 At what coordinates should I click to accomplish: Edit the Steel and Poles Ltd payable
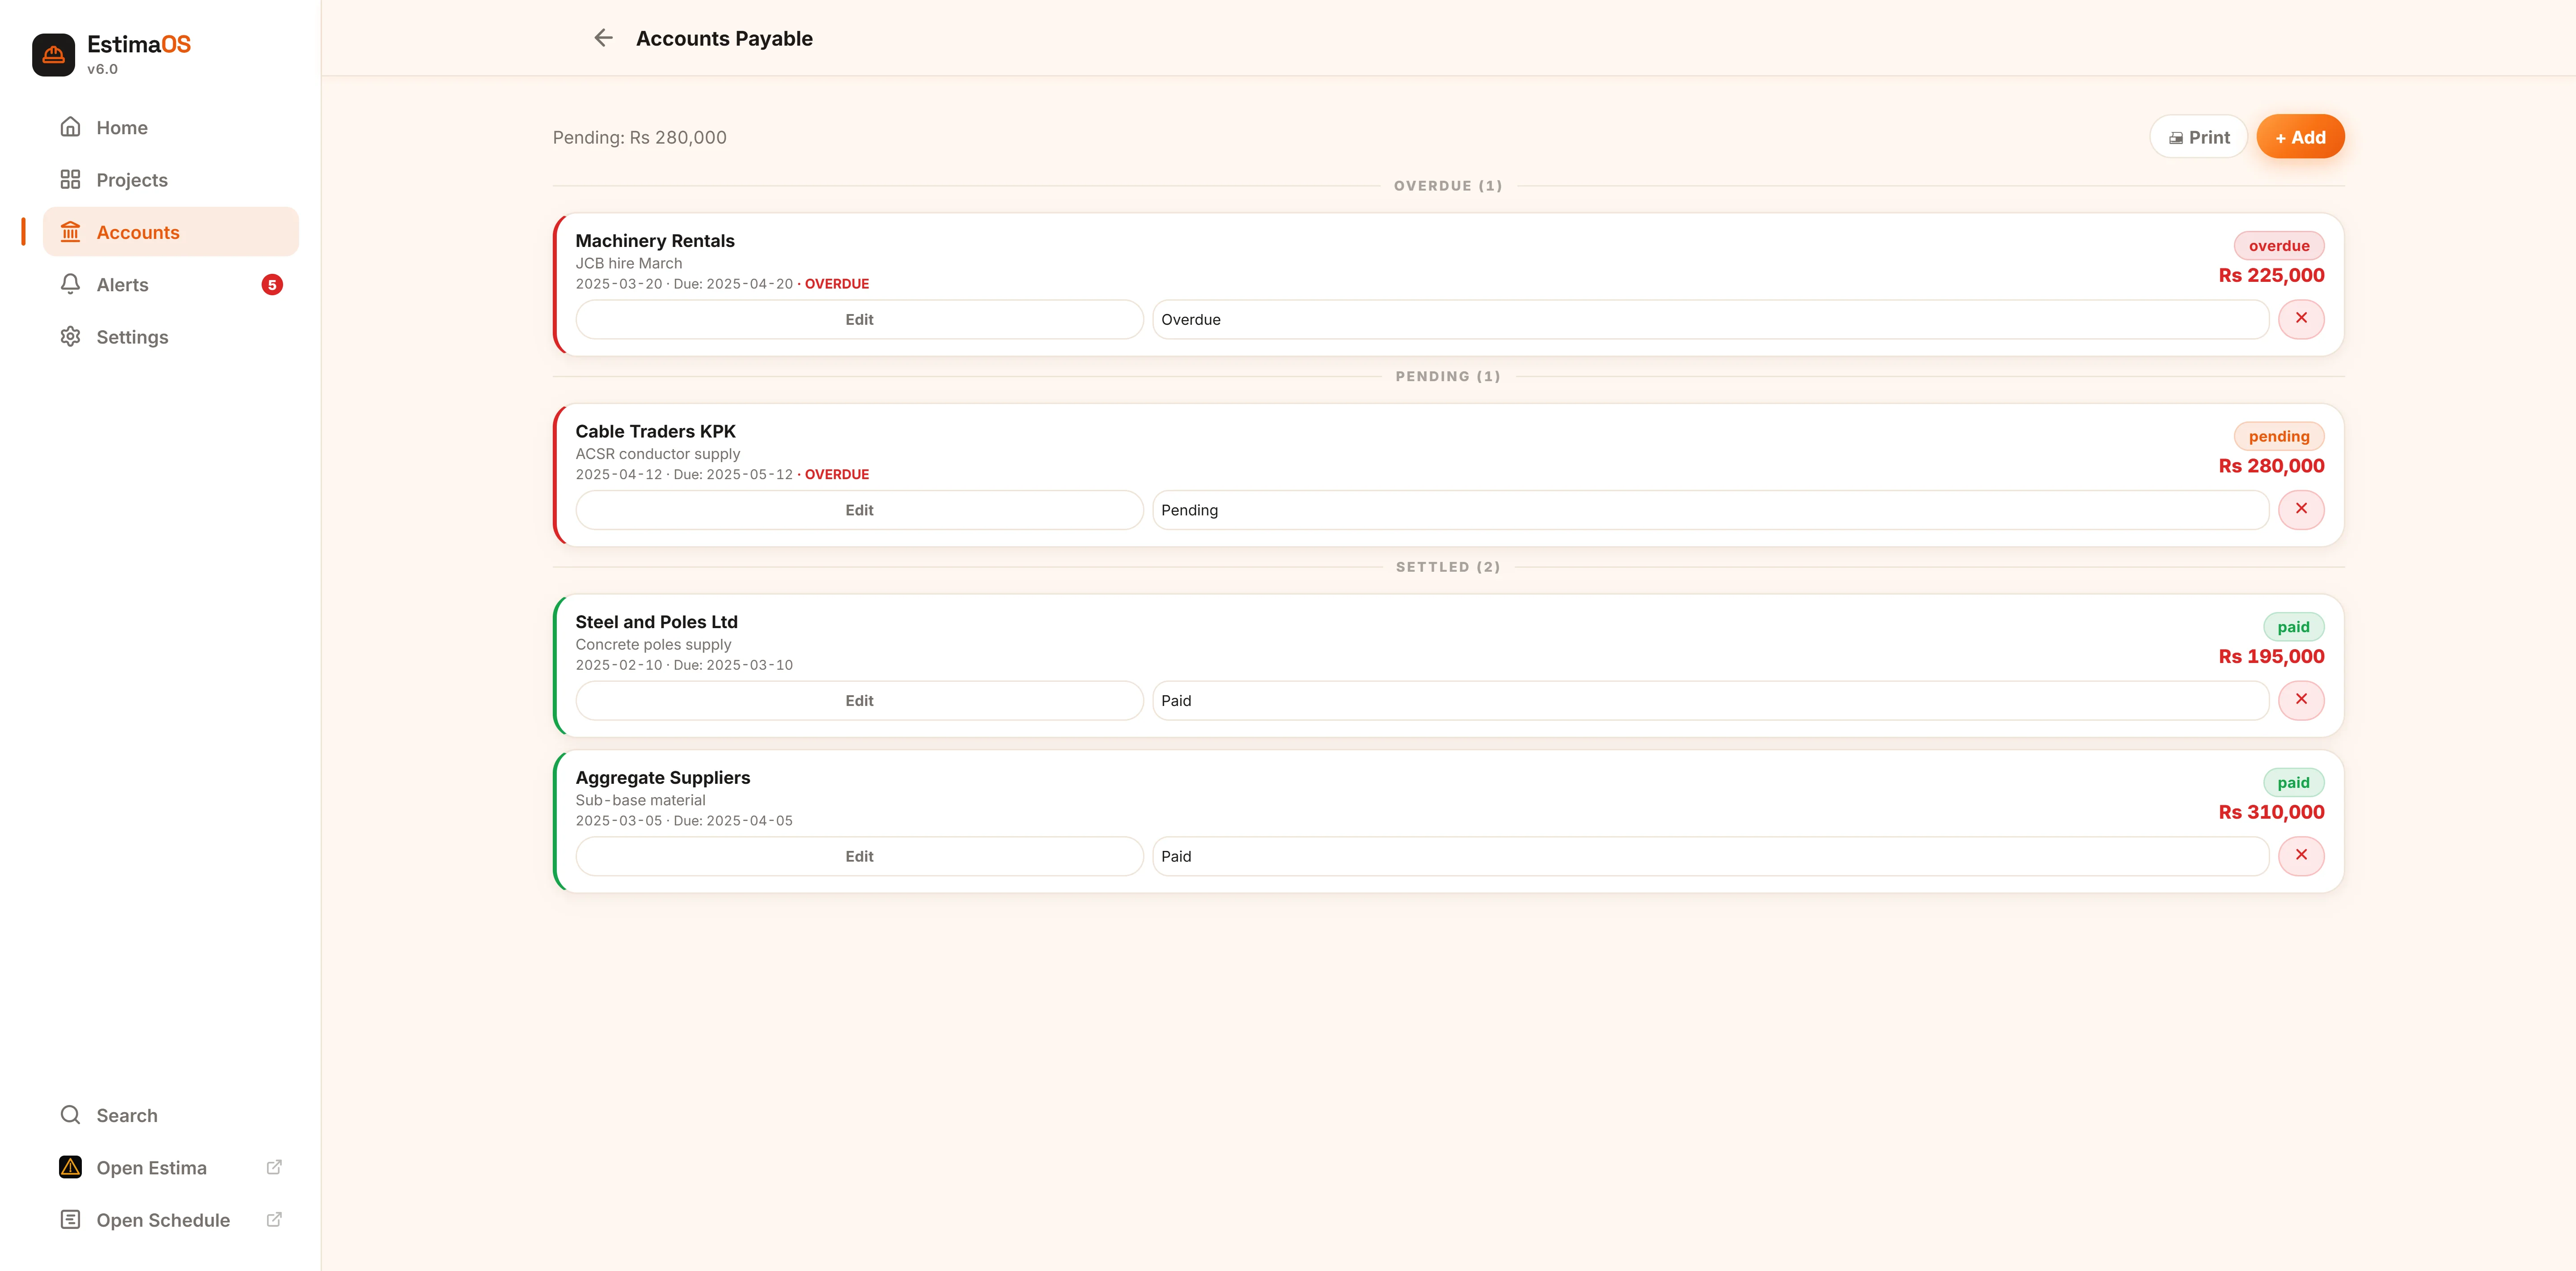(859, 701)
